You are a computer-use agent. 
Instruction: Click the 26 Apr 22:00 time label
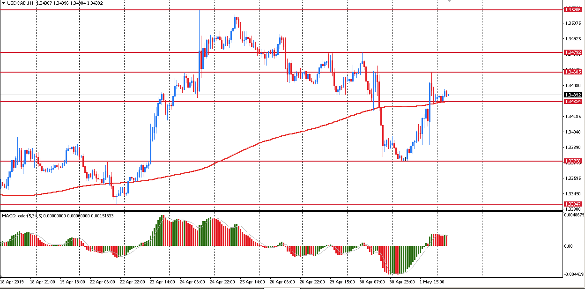312,282
